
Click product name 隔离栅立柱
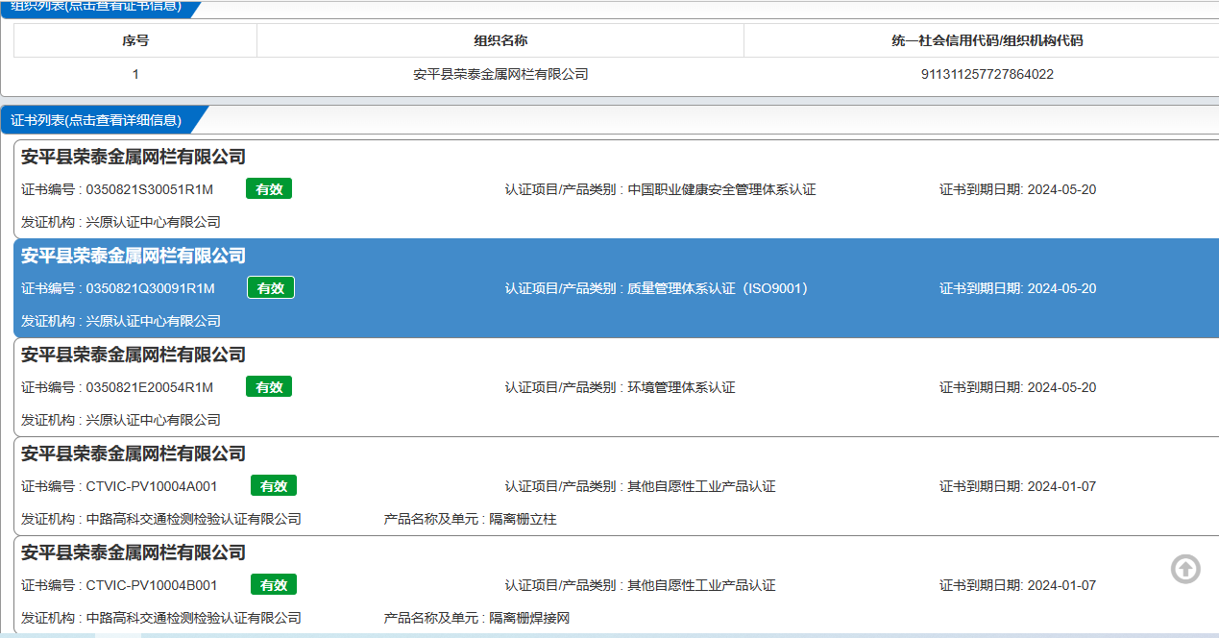[524, 519]
